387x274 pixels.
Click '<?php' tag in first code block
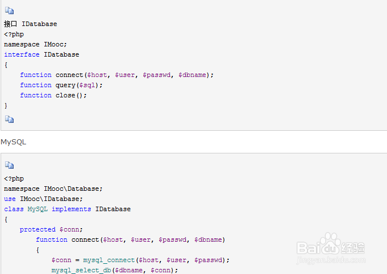[x=14, y=35]
